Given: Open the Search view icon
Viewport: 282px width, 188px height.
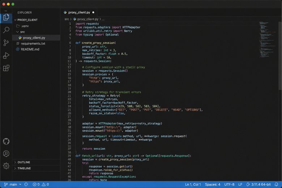Looking at the screenshot, I should [6, 30].
